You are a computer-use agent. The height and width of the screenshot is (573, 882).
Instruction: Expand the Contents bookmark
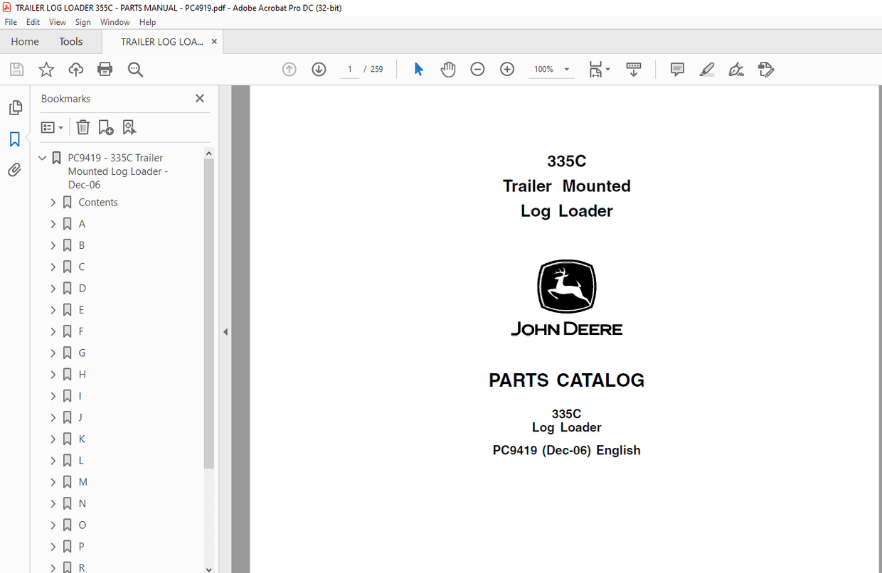click(53, 202)
